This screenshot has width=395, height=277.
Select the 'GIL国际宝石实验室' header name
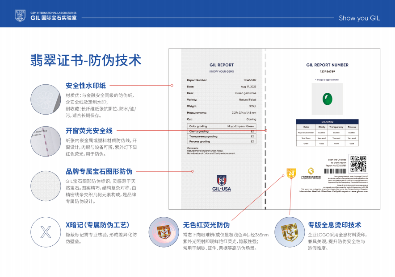pyautogui.click(x=54, y=18)
